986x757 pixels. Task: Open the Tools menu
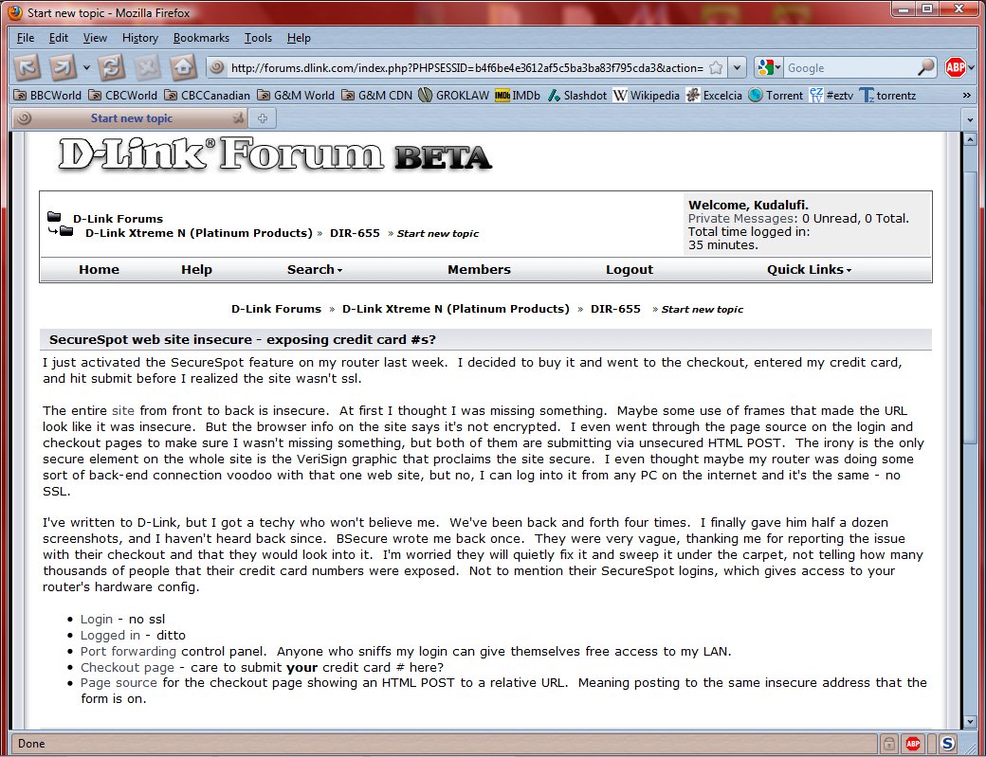tap(259, 38)
